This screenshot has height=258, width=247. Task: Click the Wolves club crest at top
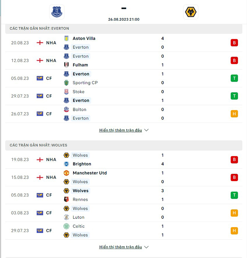pyautogui.click(x=190, y=12)
